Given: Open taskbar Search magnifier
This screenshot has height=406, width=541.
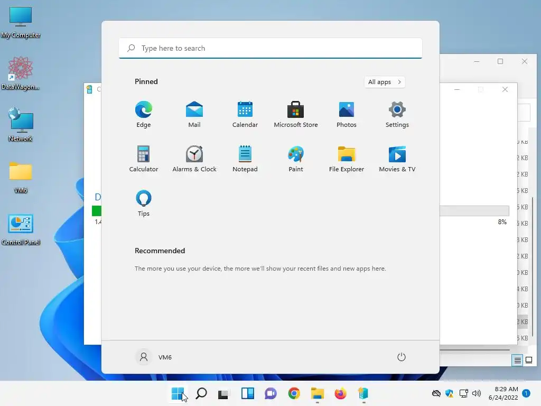Looking at the screenshot, I should (x=201, y=393).
